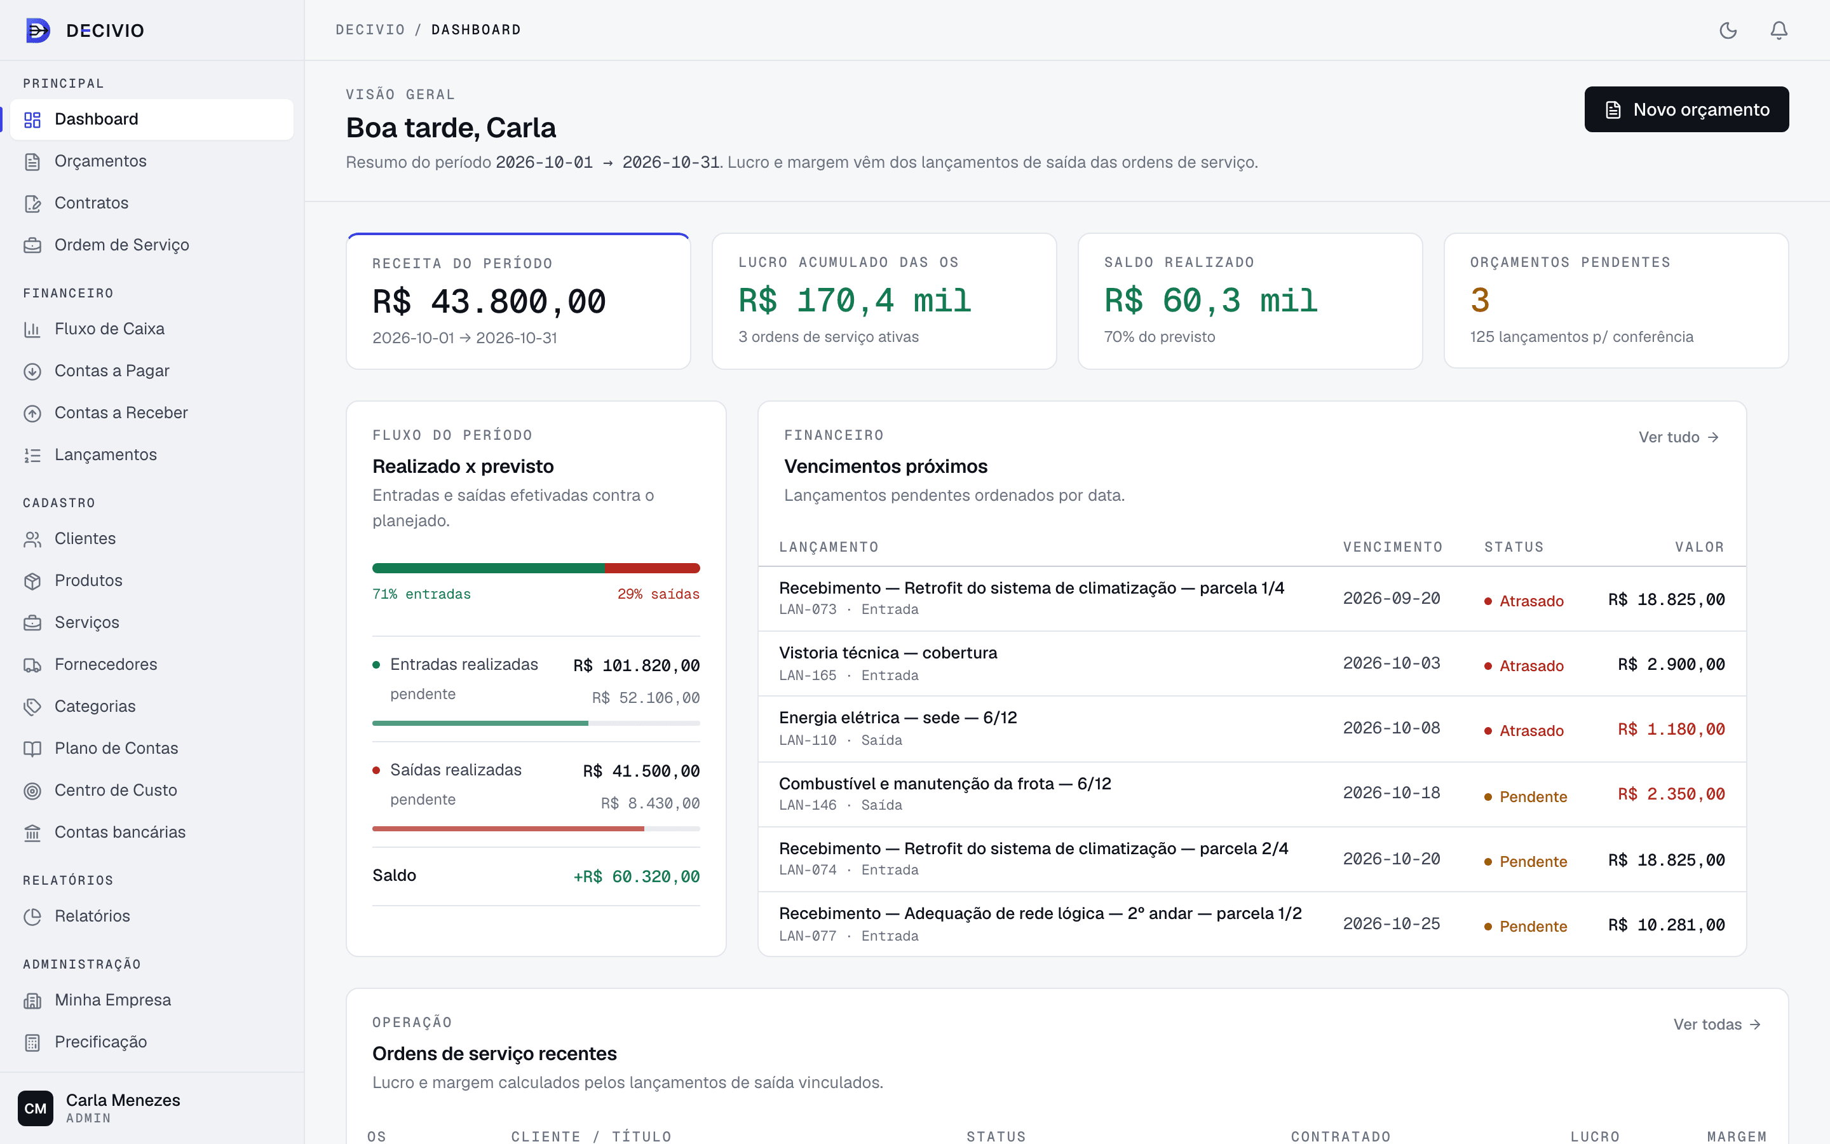Open the Categorias tag icon
The image size is (1830, 1144).
32,707
